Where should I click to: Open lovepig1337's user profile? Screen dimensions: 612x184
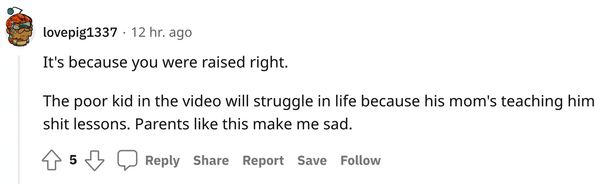tap(80, 32)
